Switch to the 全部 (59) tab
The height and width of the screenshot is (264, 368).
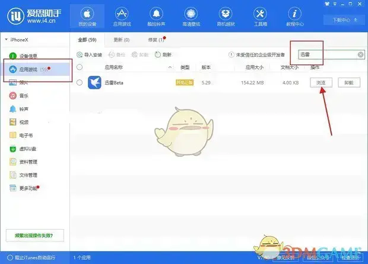click(x=87, y=40)
